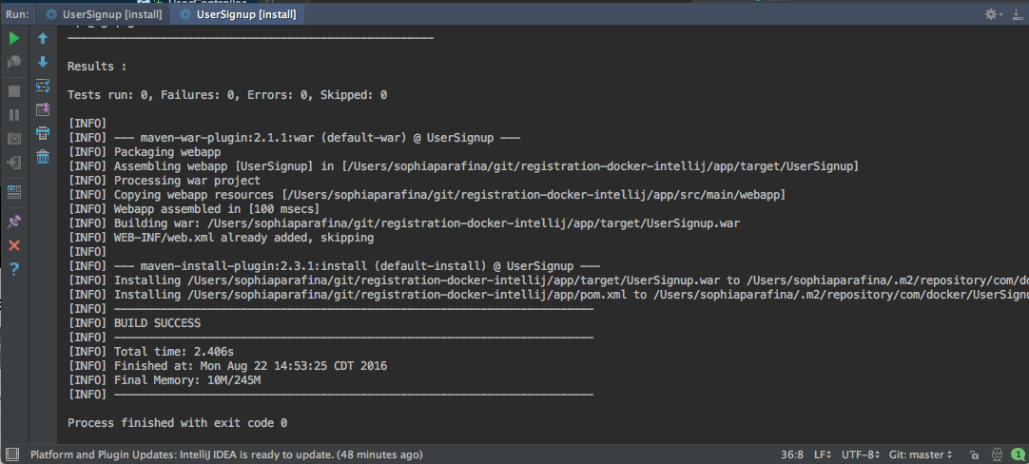Screen dimensions: 1029x464
Task: Toggle Pin Tab with the pushpin icon
Action: pos(14,221)
